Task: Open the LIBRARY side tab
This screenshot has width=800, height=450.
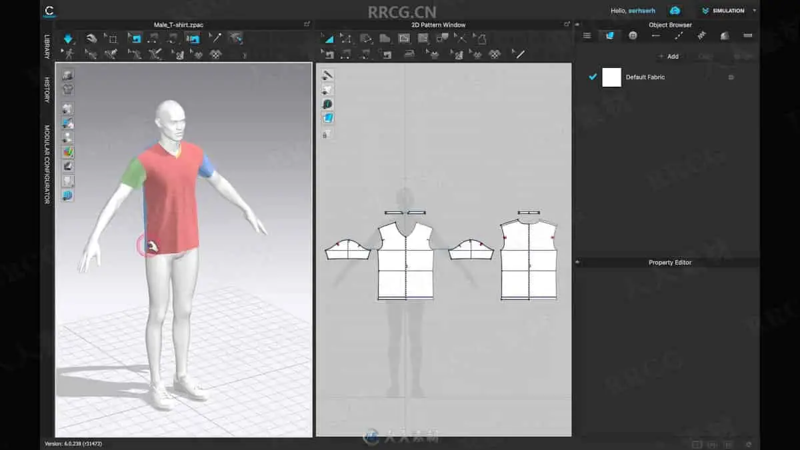Action: point(47,47)
